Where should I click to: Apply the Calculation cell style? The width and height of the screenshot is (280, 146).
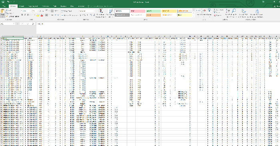(x=185, y=11)
